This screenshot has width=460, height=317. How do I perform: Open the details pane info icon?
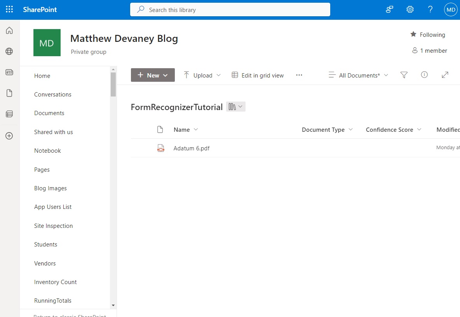point(424,75)
